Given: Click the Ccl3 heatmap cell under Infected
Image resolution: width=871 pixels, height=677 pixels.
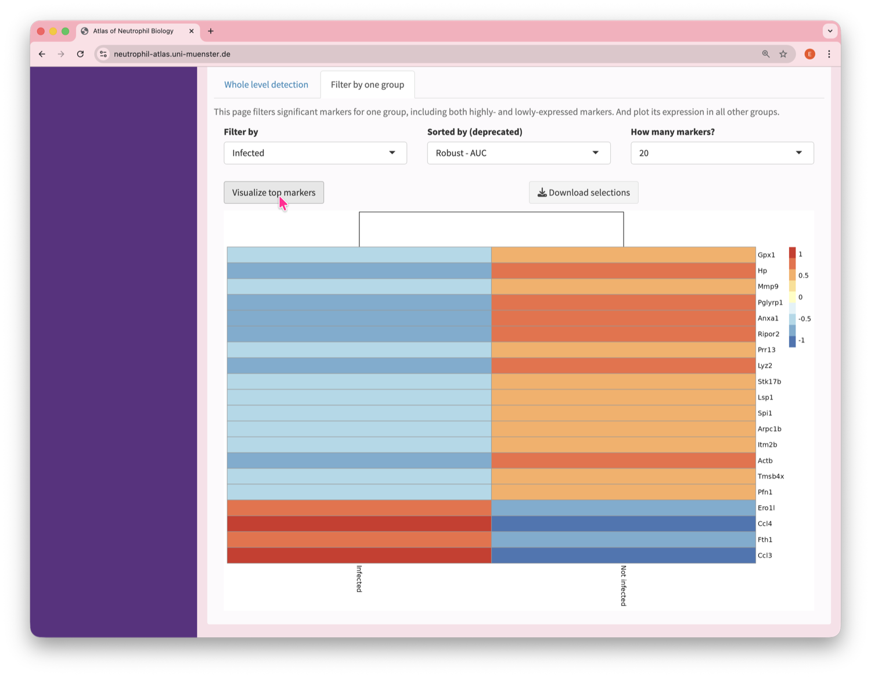Looking at the screenshot, I should point(359,556).
